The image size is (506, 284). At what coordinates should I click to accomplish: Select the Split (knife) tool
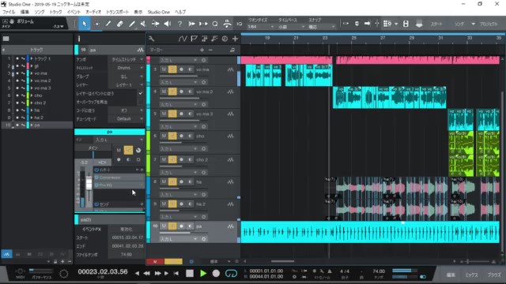point(108,24)
